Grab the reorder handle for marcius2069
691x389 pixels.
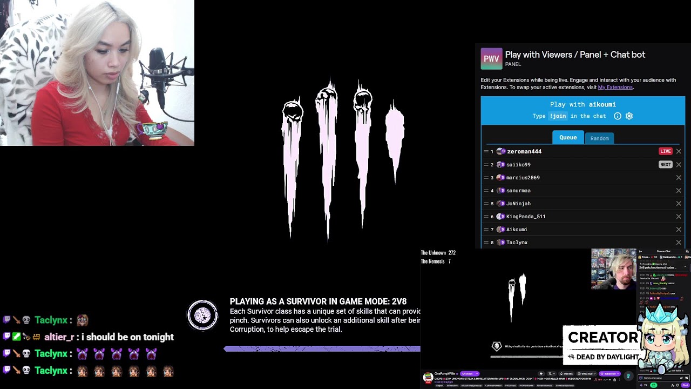486,177
